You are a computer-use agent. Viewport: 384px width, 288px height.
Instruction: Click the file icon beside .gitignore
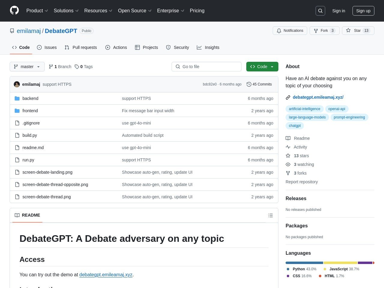(17, 123)
